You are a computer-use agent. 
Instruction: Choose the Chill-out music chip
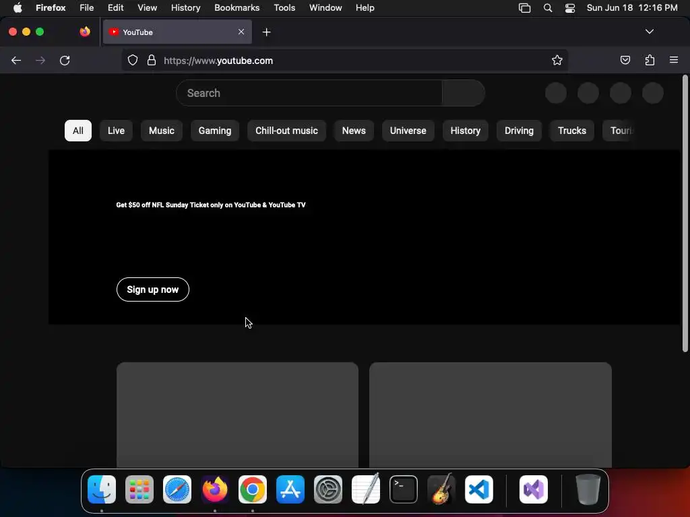(286, 131)
